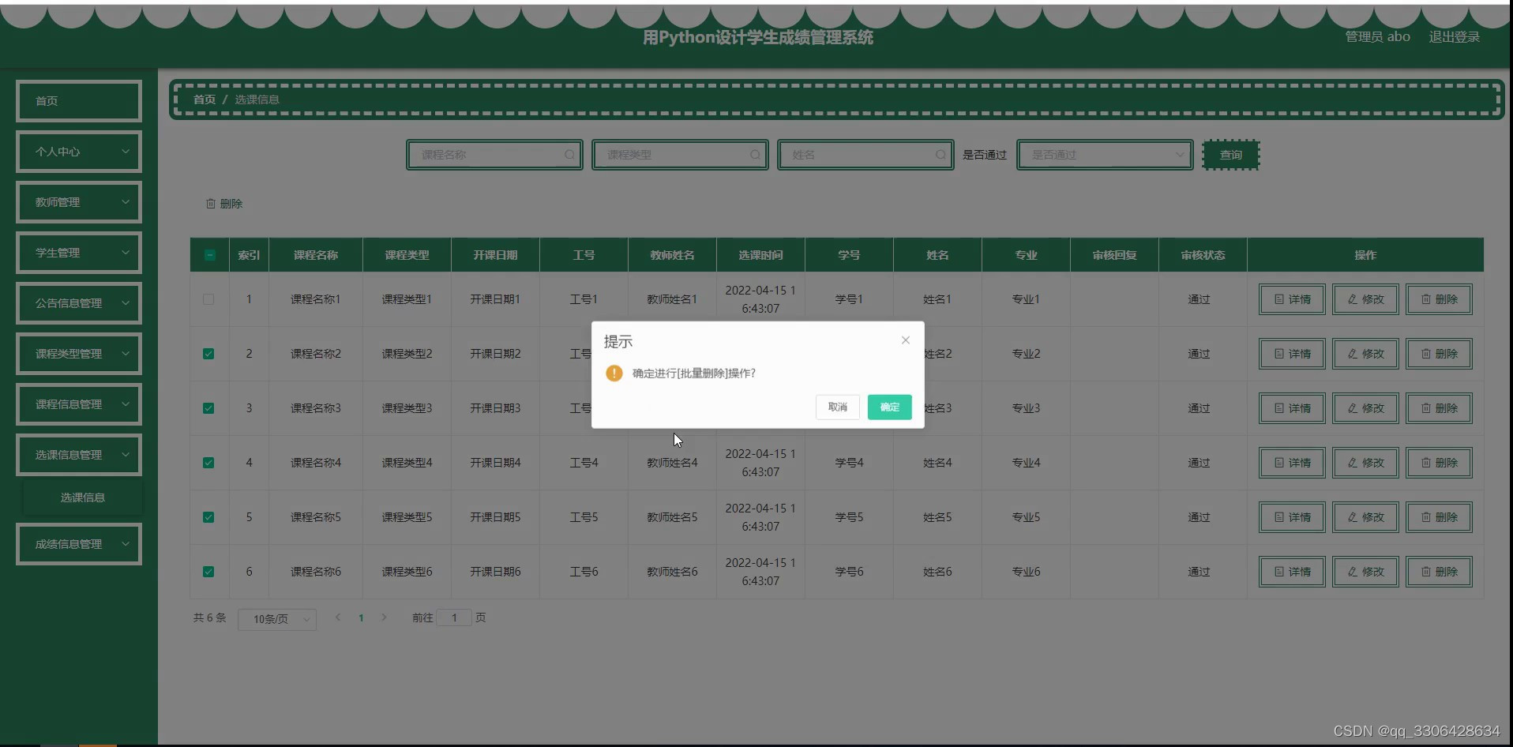Click the trash icon of batch 删除
The height and width of the screenshot is (747, 1513).
211,204
